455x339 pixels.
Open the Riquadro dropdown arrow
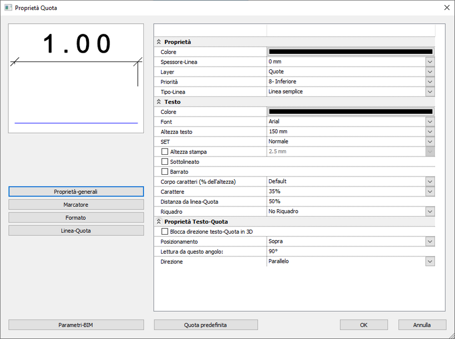click(x=430, y=211)
